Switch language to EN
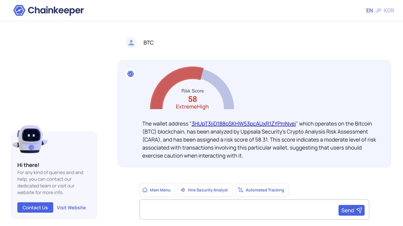This screenshot has width=403, height=226. (x=369, y=10)
